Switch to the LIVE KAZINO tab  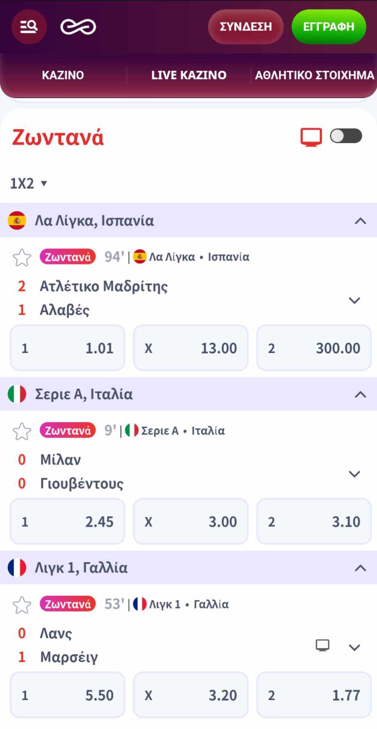click(189, 75)
